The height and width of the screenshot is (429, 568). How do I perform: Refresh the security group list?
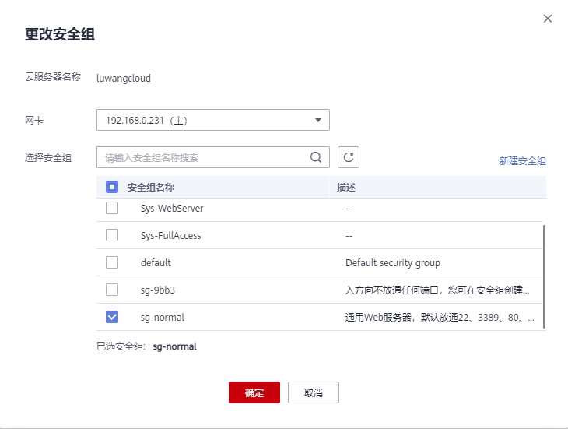tap(349, 157)
